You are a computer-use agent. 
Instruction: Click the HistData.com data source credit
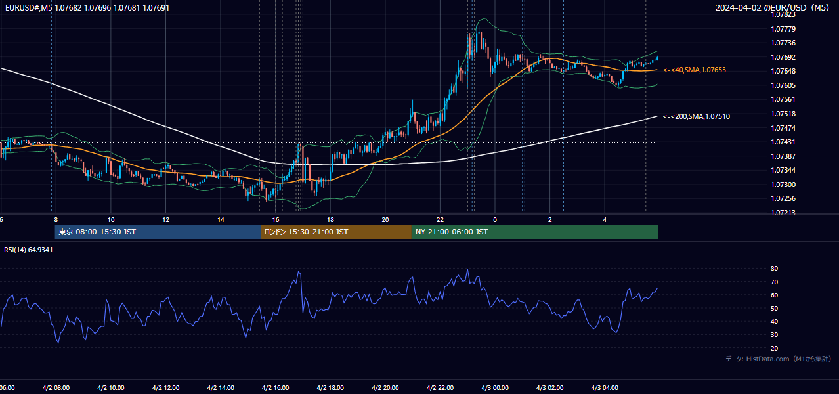tap(779, 359)
